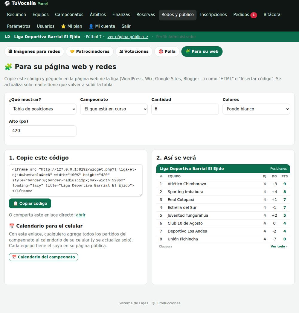Viewport: 299px width, 313px height.
Task: Click the calendar icon by Calendario para el celular
Action: pos(12,226)
